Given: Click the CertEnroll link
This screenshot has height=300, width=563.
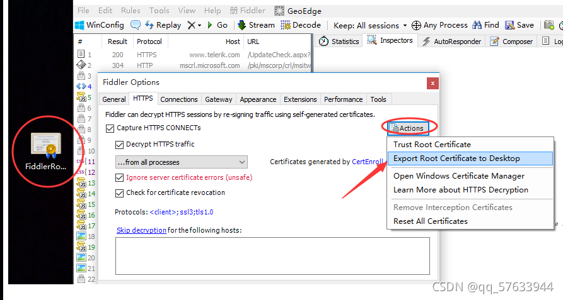Looking at the screenshot, I should (x=367, y=162).
